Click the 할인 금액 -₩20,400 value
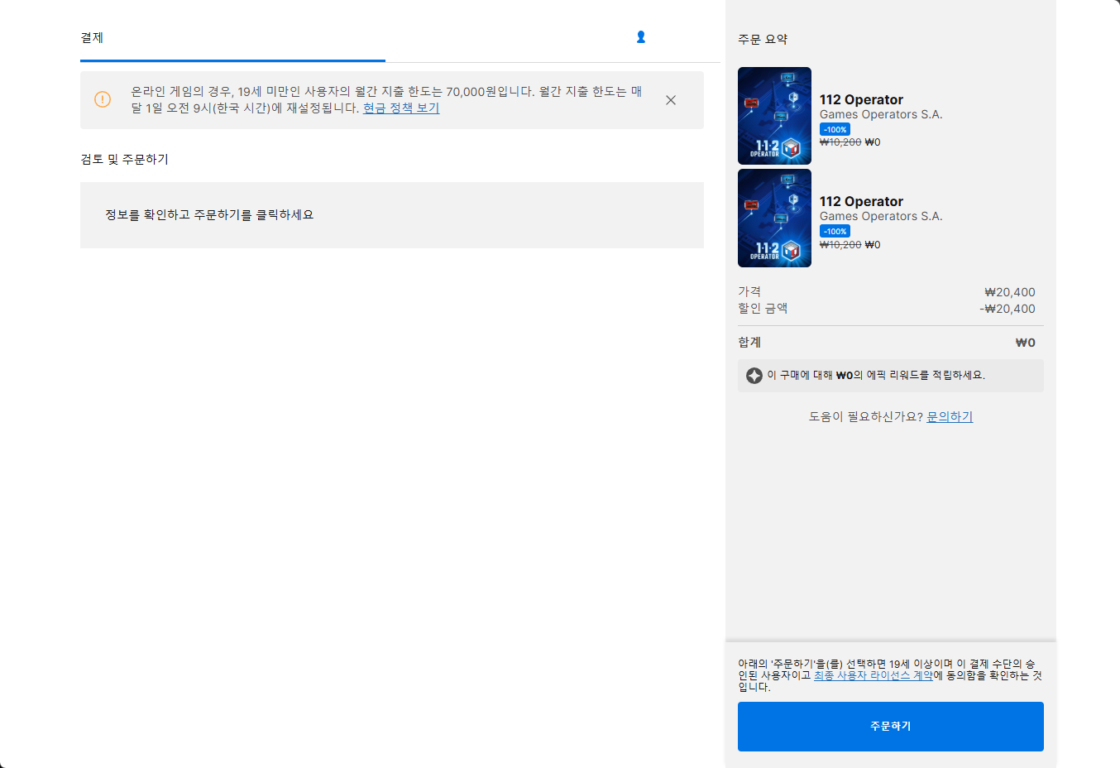 click(1008, 309)
